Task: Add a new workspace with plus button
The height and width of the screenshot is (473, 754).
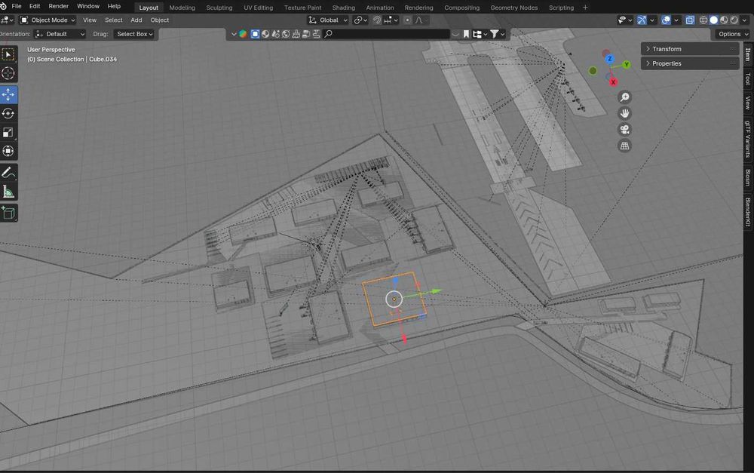Action: point(585,8)
